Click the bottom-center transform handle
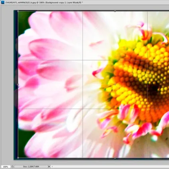Viewport: 169px width, 169px height. tap(115, 158)
